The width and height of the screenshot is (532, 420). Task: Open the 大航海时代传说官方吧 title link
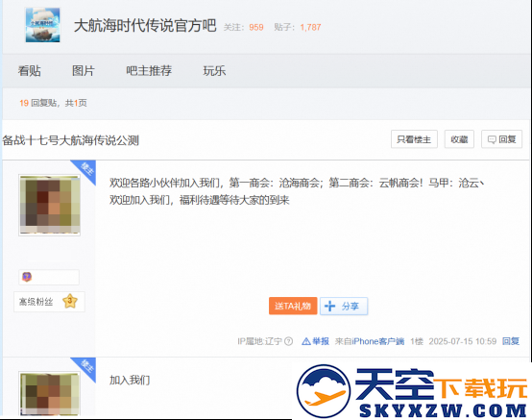(x=145, y=26)
